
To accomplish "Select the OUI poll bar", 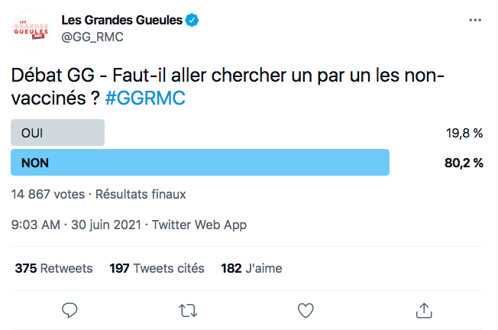I will click(x=57, y=133).
